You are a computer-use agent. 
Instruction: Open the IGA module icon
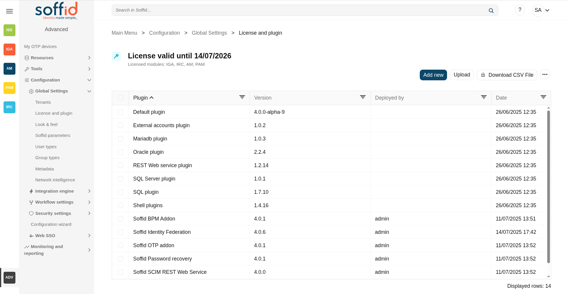(x=9, y=49)
